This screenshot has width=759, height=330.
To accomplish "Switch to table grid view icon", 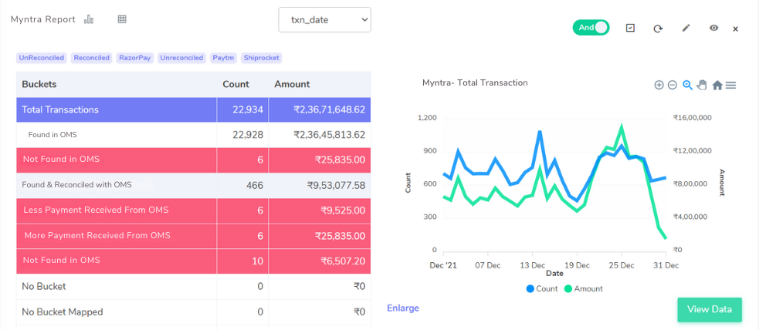I will [122, 19].
